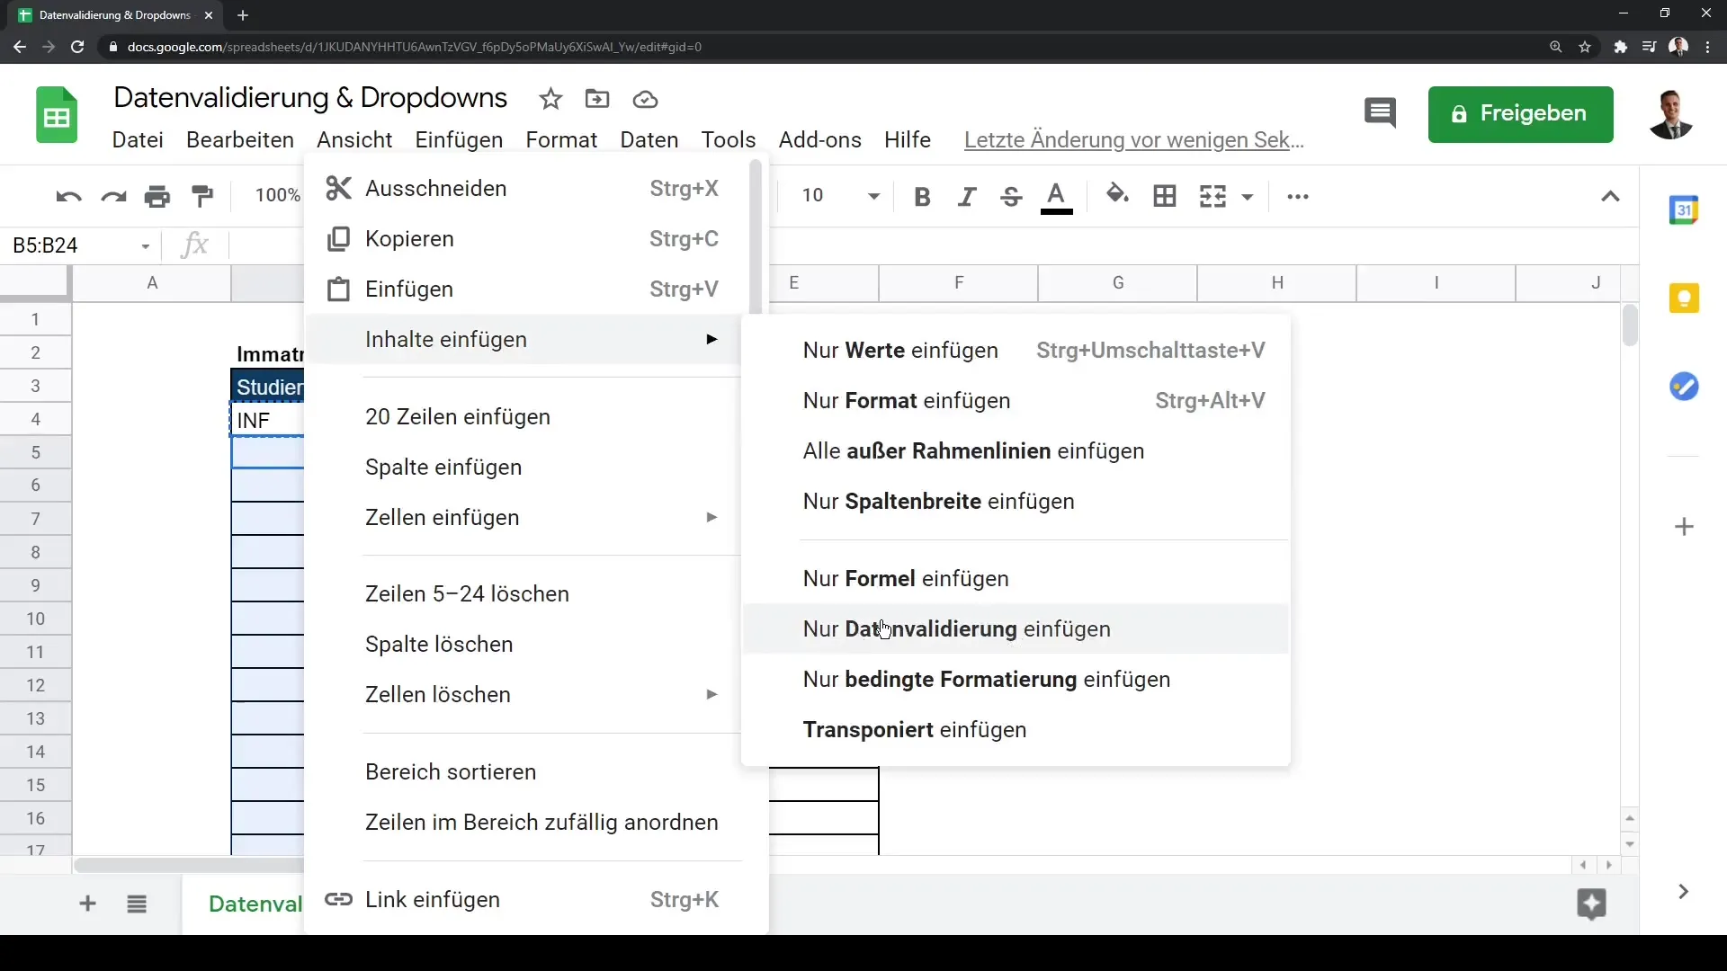Open the last edit history link

point(1133,140)
